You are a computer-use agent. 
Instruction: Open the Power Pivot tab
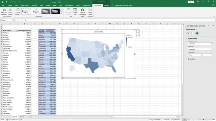[87, 5]
